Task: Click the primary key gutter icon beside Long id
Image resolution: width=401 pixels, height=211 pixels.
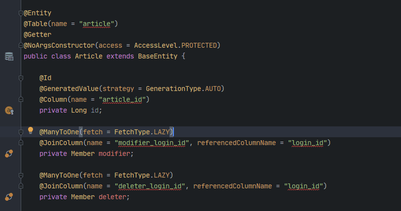Action: tap(9, 110)
